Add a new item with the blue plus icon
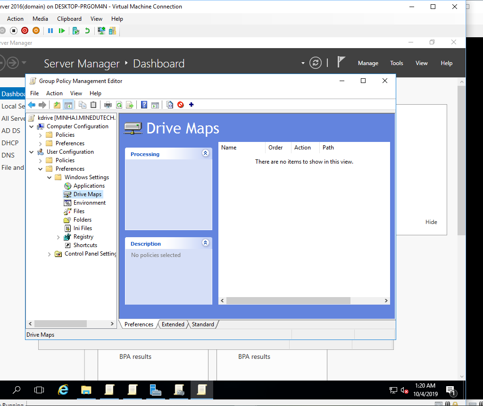Screen dimensions: 483x406 (x=192, y=105)
